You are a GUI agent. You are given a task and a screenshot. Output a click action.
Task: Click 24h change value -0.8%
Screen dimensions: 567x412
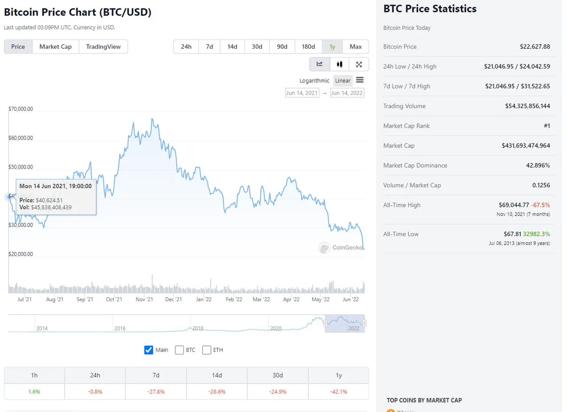(95, 392)
